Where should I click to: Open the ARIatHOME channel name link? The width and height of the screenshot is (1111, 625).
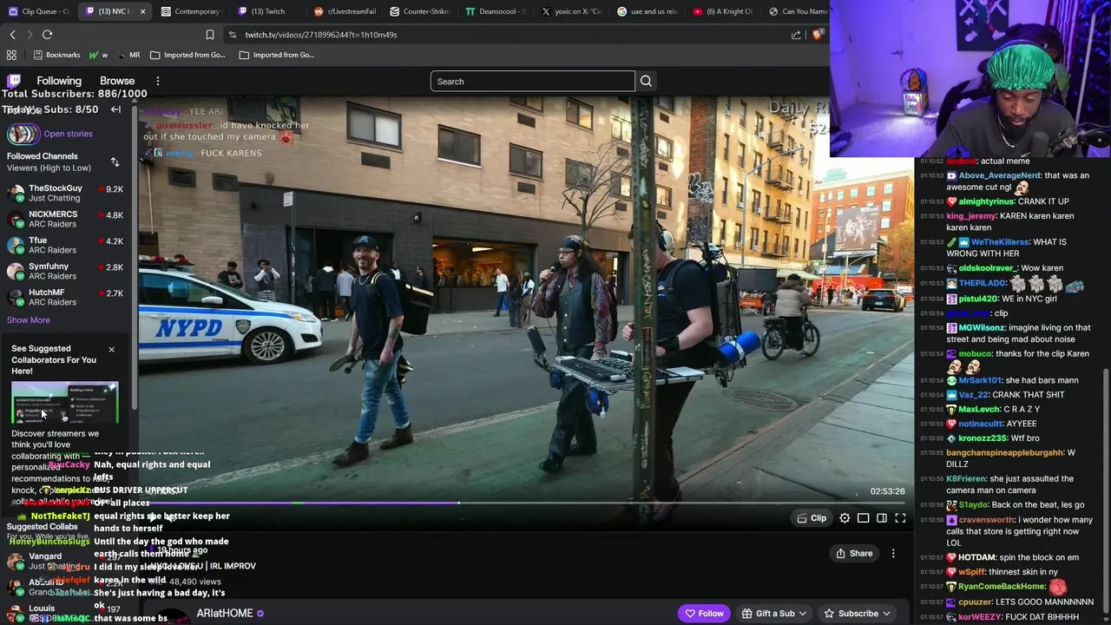pos(224,613)
